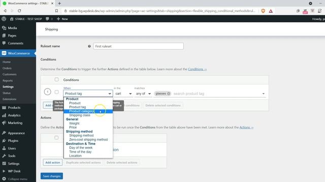Remove the glasses tag with its x icon
Screen dimensions: 325x182
coord(169,94)
